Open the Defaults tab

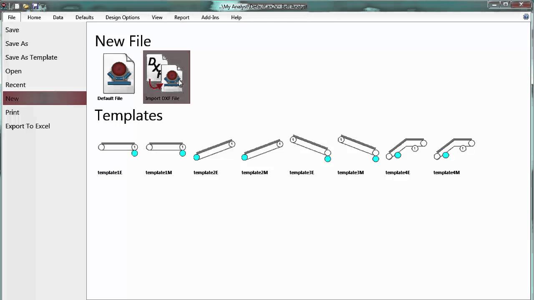click(84, 17)
